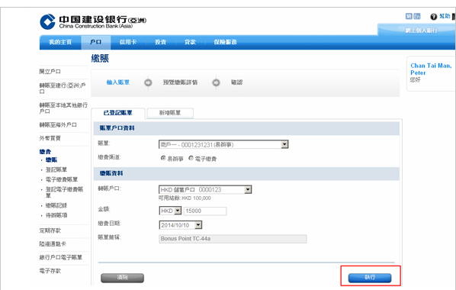Click the arrow icon before 確認 step
This screenshot has width=456, height=290.
[216, 82]
